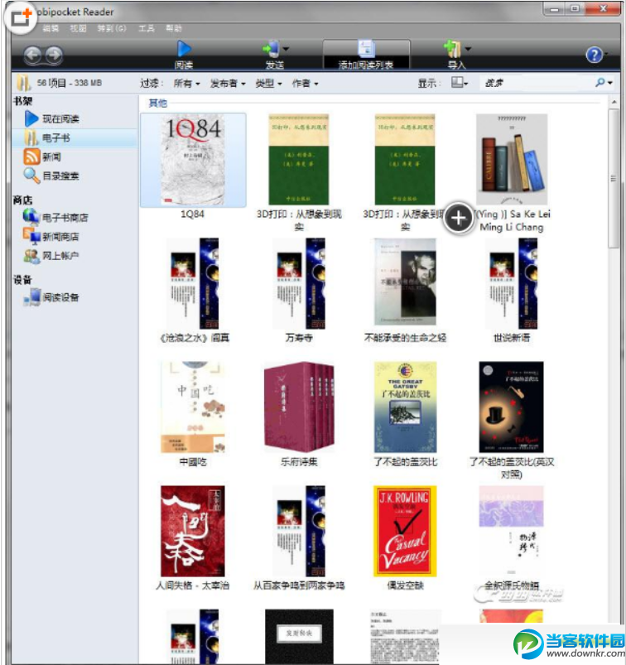Open the 编辑 menu

(x=51, y=28)
